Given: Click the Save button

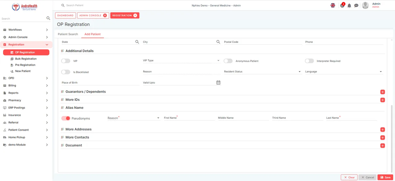Looking at the screenshot, I should pyautogui.click(x=385, y=177).
